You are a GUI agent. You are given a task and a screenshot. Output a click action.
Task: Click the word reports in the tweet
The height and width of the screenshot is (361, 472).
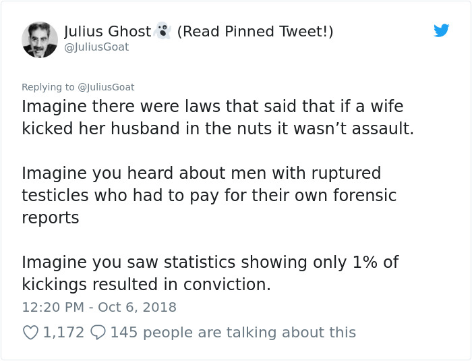51,218
